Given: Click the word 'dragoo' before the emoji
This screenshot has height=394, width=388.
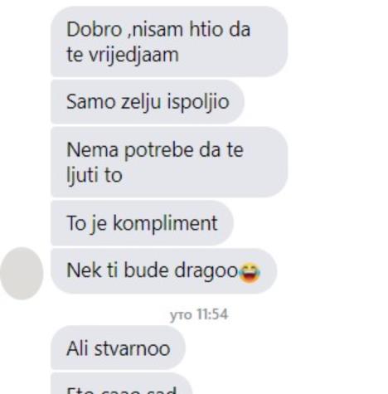Looking at the screenshot, I should [x=206, y=271].
